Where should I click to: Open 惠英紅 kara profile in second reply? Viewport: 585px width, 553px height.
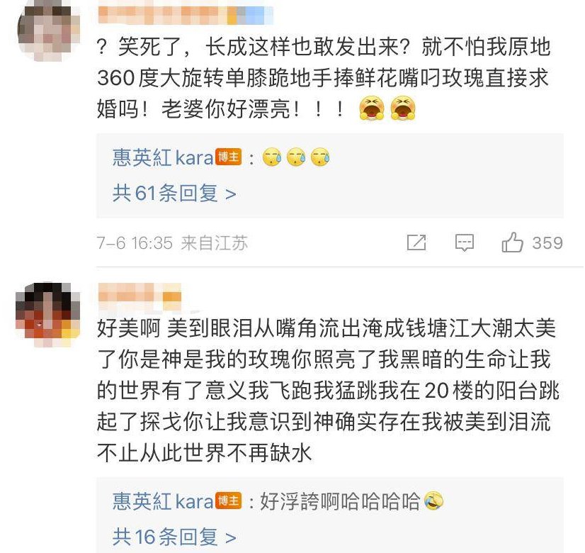pyautogui.click(x=163, y=501)
